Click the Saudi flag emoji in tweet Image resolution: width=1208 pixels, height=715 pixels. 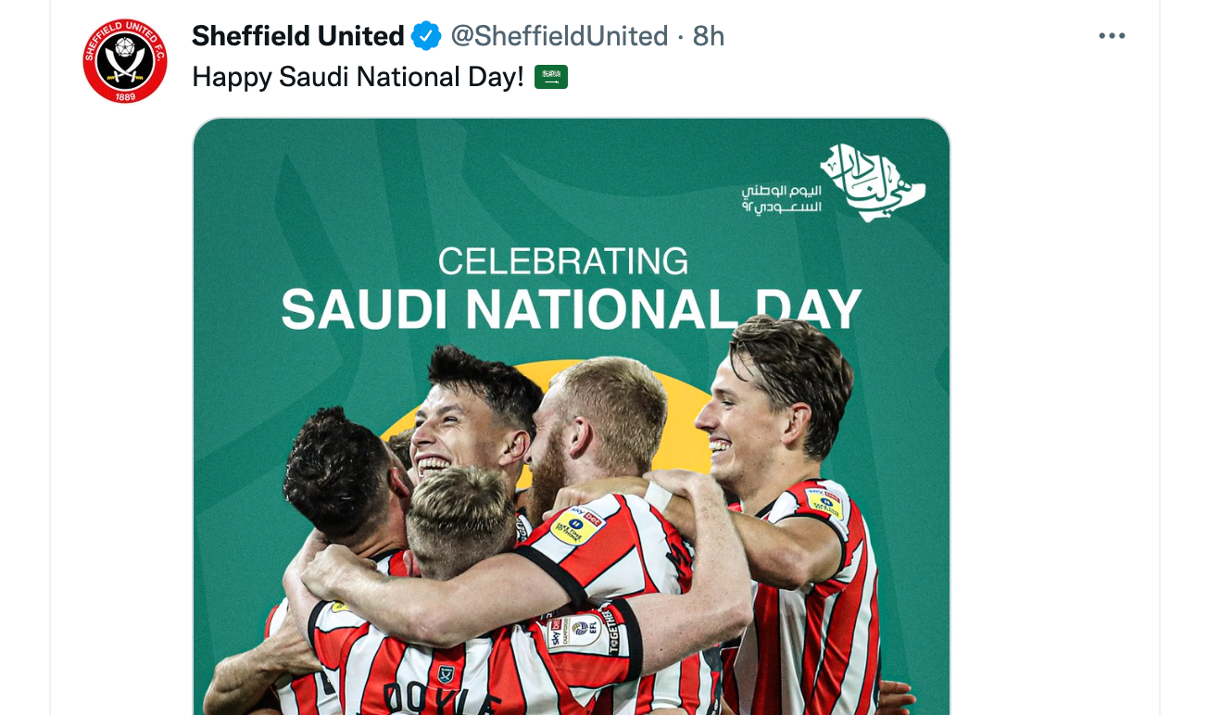click(551, 77)
